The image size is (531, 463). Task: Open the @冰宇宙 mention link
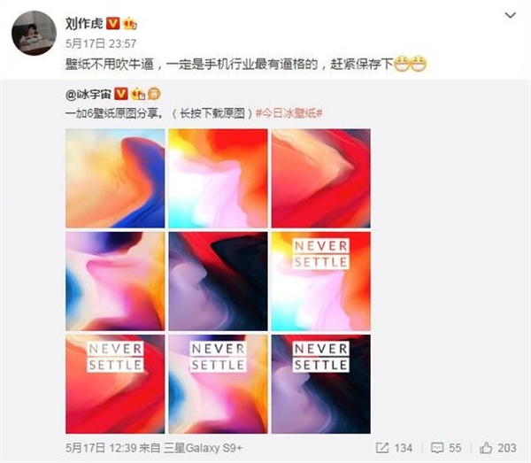88,94
